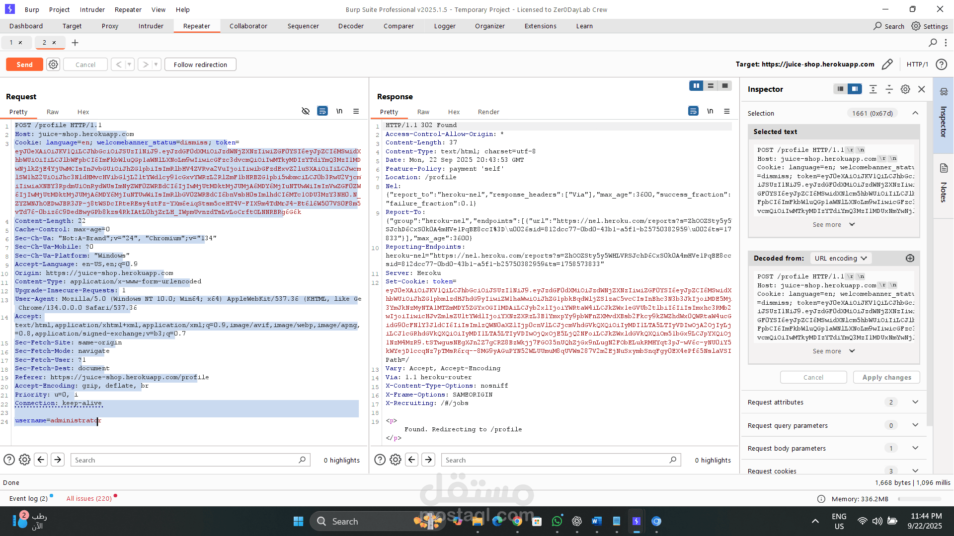Switch Response view to Render
Image resolution: width=954 pixels, height=536 pixels.
pyautogui.click(x=488, y=112)
